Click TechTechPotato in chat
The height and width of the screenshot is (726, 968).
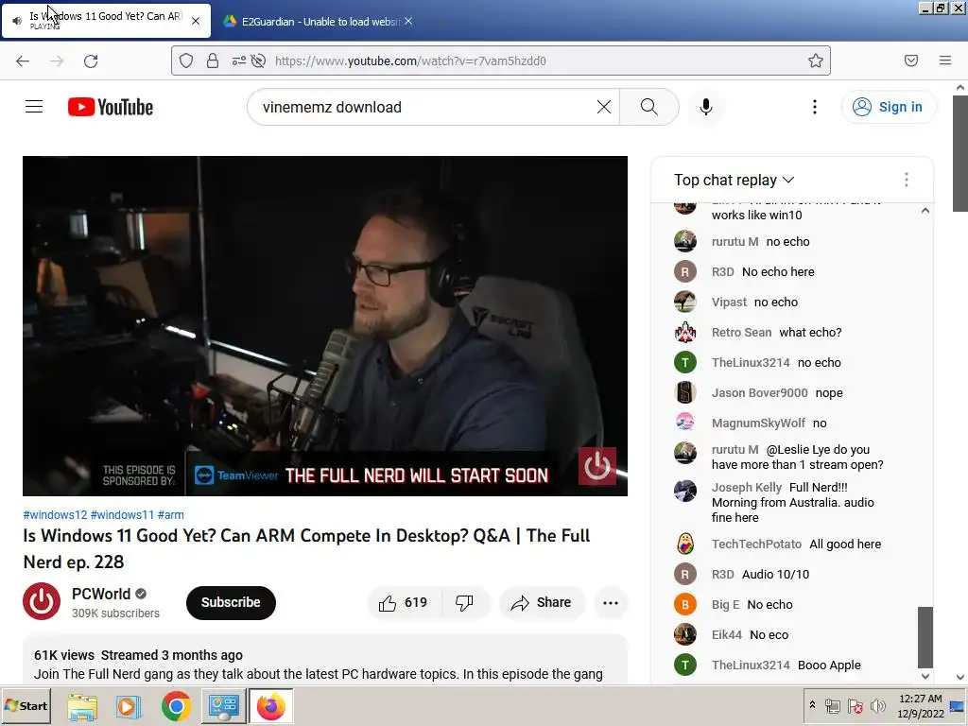[x=756, y=544]
